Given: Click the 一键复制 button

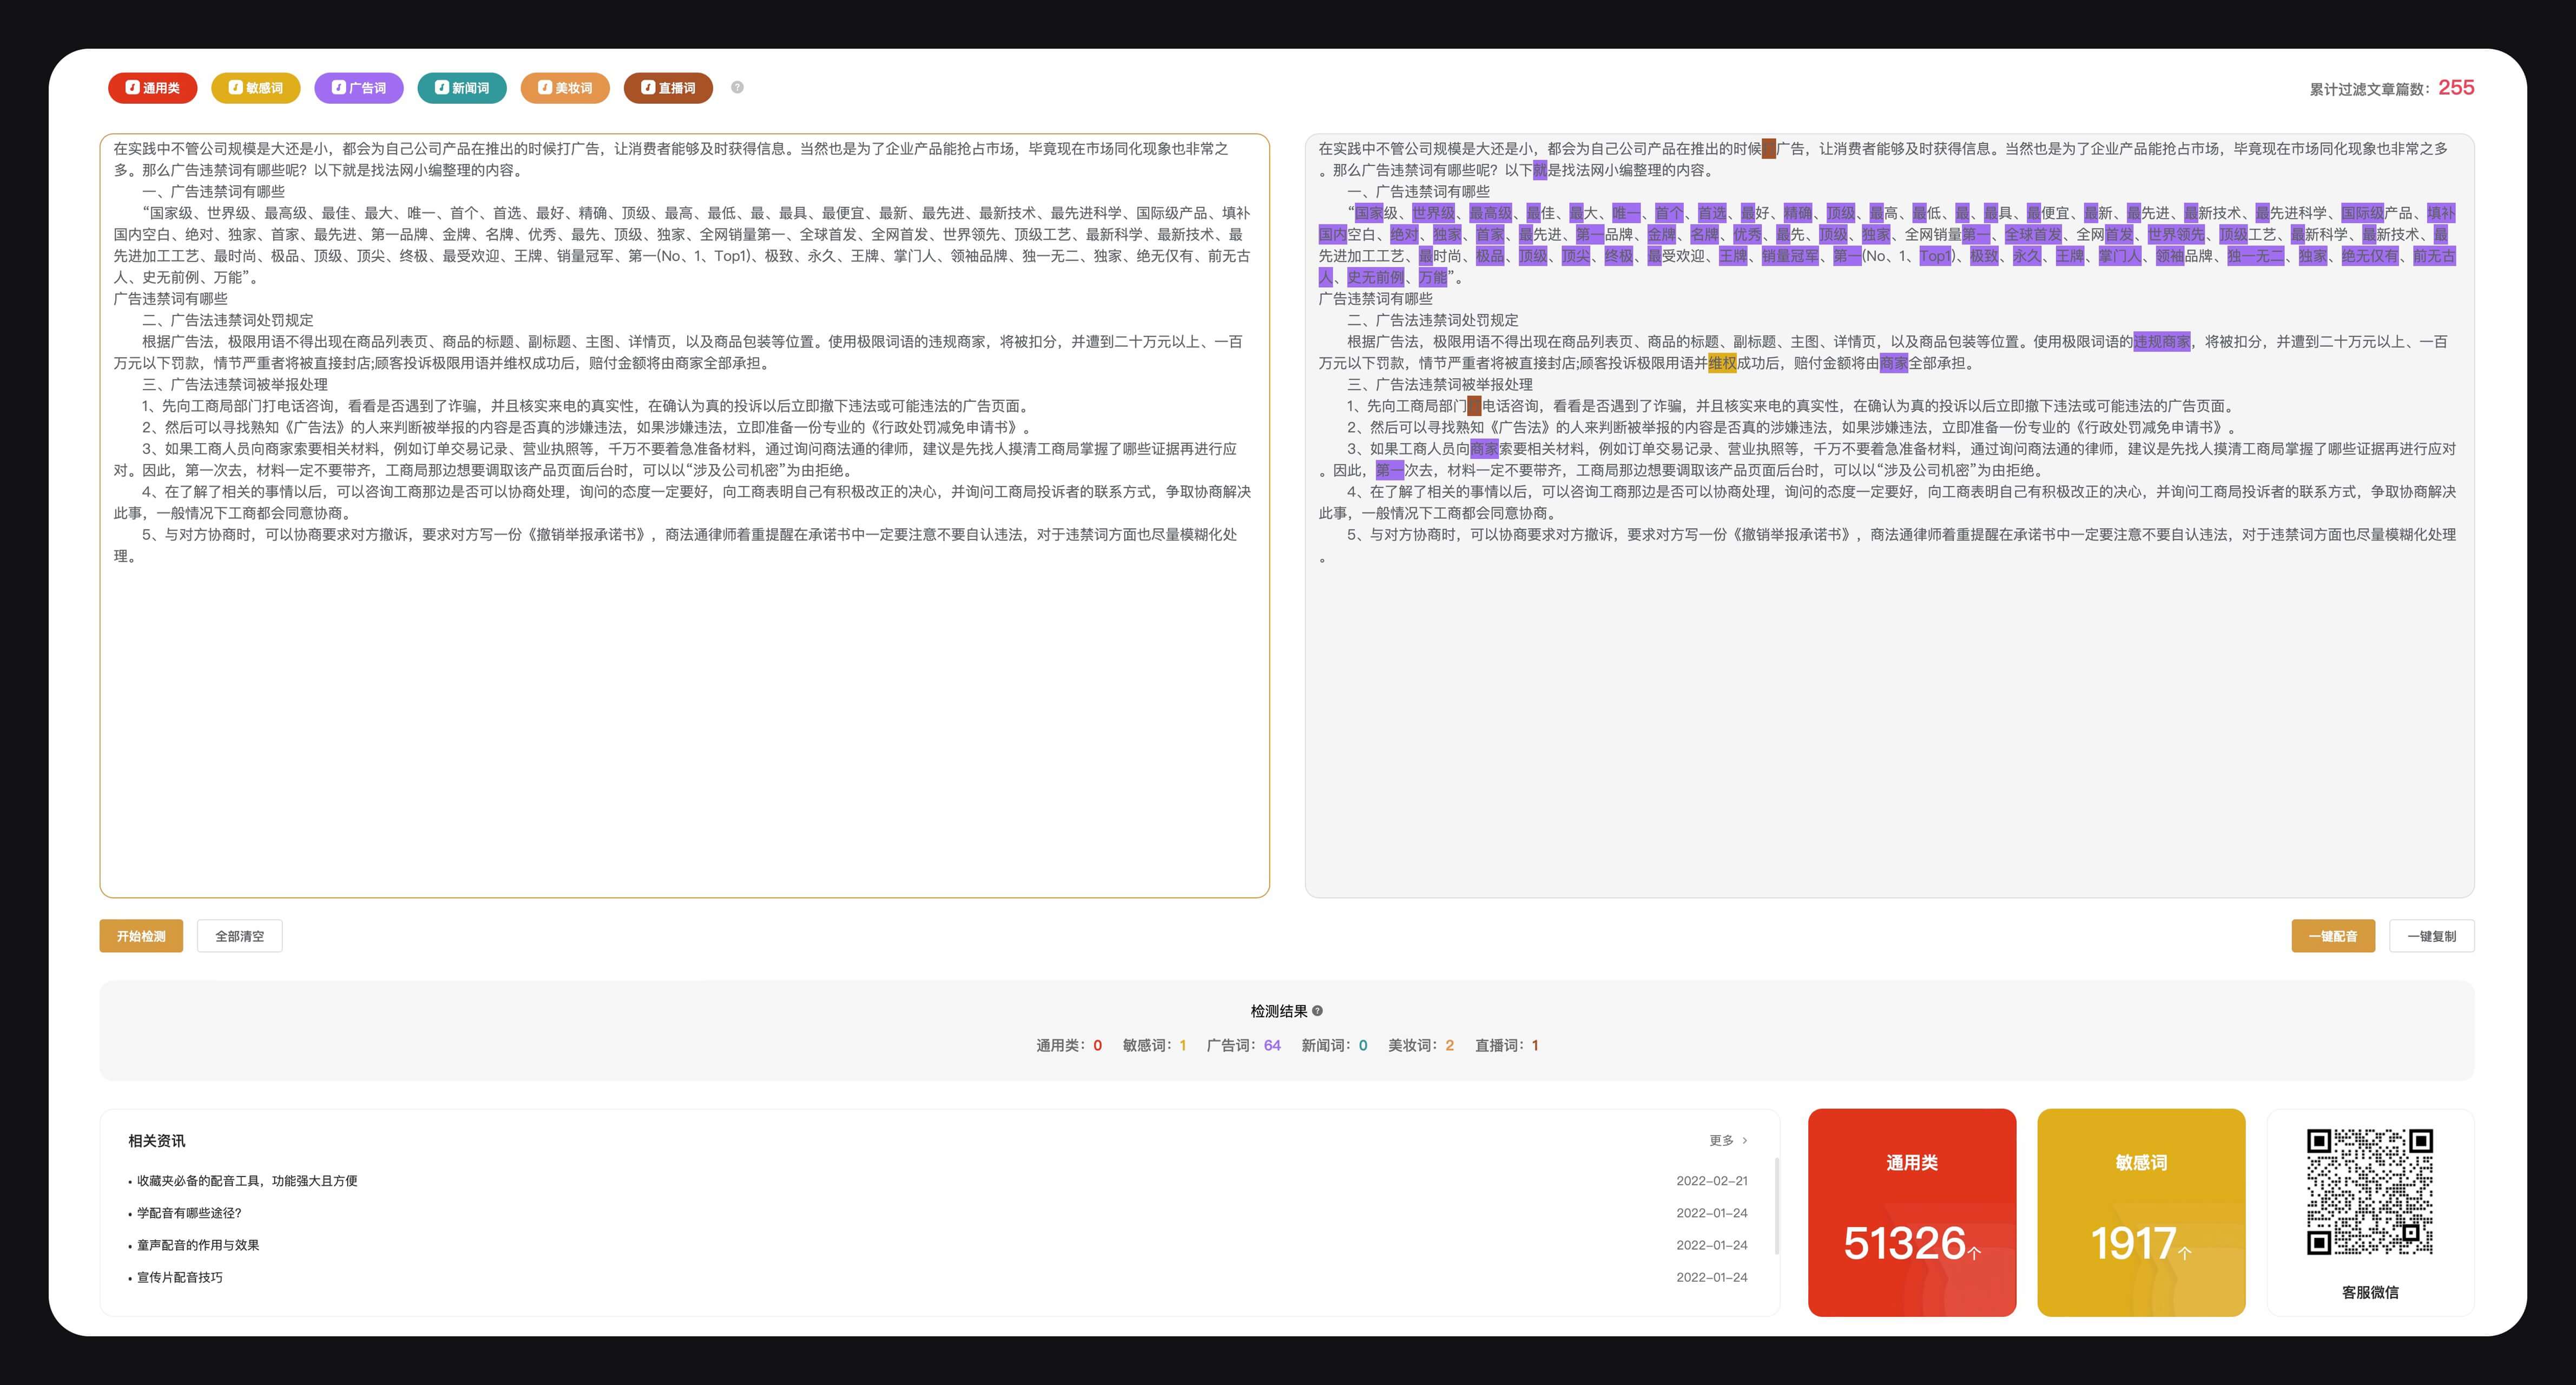Looking at the screenshot, I should [2431, 936].
